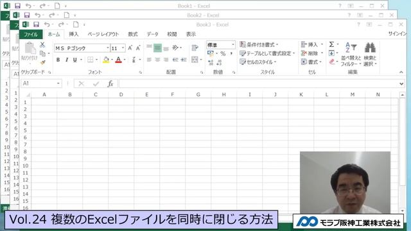The width and height of the screenshot is (411, 231).
Task: Switch to the 挿入 tab
Action: (x=74, y=34)
